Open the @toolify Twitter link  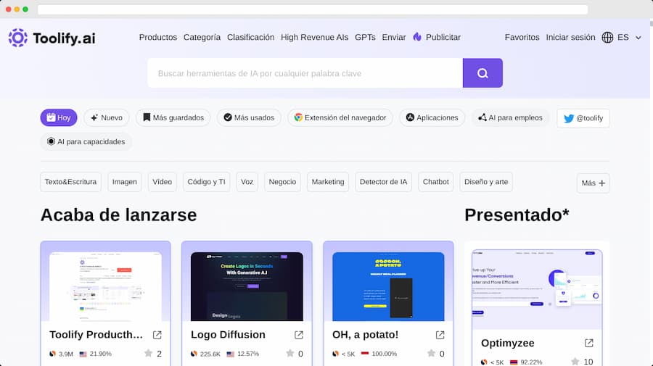(583, 118)
